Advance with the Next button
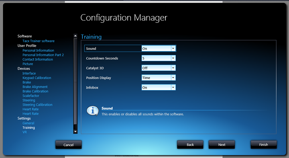Viewport: 289px width, 158px height. 222,144
